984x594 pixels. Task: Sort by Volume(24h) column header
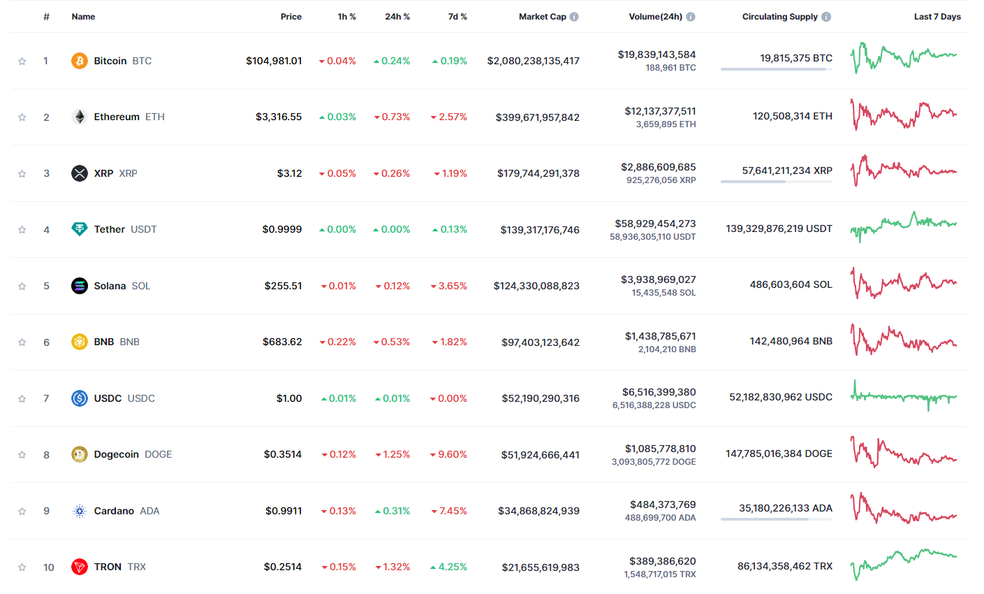coord(656,17)
